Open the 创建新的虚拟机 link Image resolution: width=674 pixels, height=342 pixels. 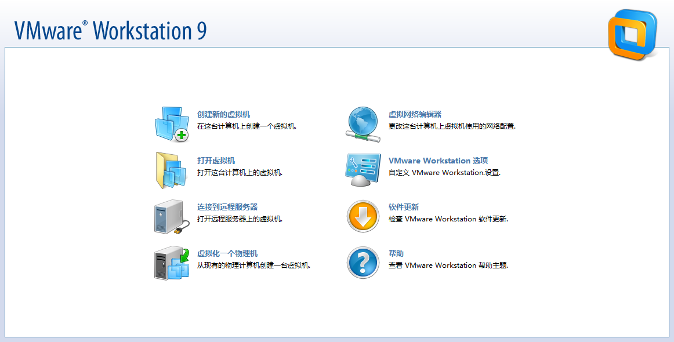[x=223, y=114]
